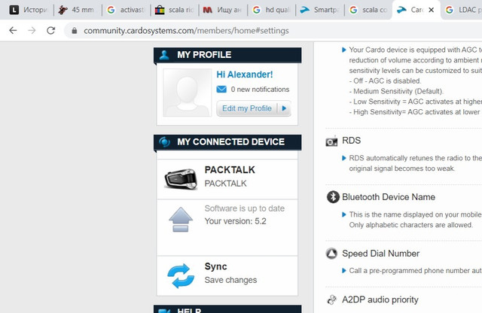Image resolution: width=482 pixels, height=313 pixels.
Task: Expand the AGC description arrow
Action: pos(344,50)
